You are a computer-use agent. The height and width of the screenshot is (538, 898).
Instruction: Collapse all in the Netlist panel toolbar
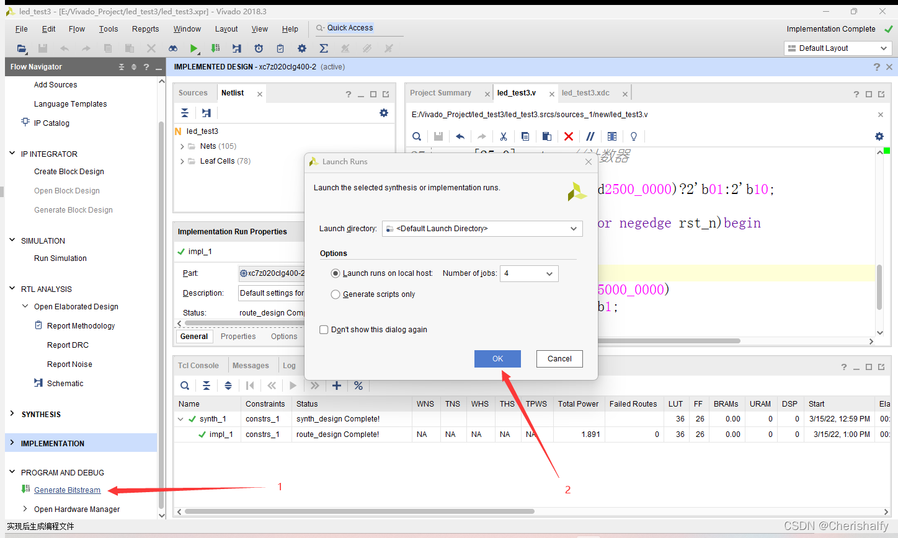(x=185, y=113)
